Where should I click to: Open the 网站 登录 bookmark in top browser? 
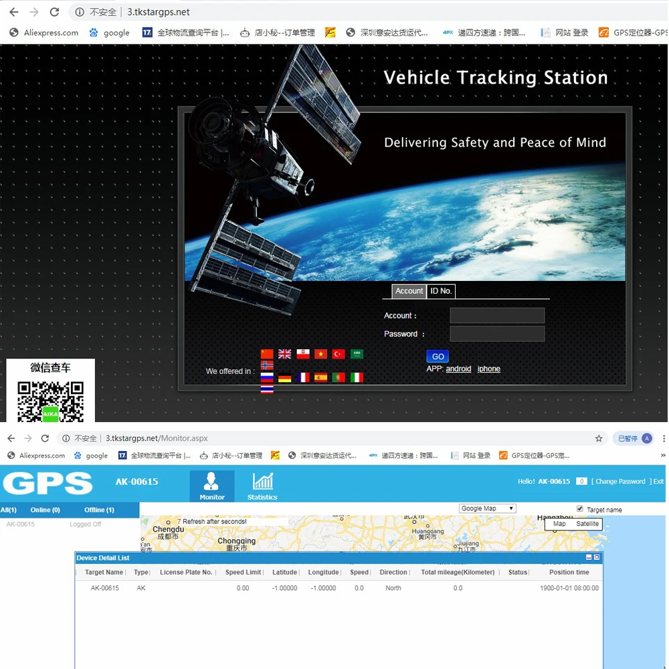(565, 32)
